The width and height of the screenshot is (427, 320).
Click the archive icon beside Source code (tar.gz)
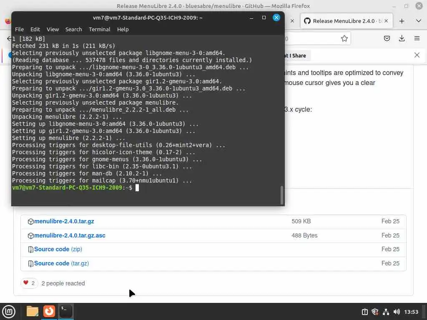coord(31,264)
